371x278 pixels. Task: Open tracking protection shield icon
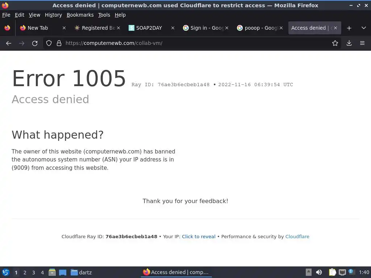click(49, 43)
